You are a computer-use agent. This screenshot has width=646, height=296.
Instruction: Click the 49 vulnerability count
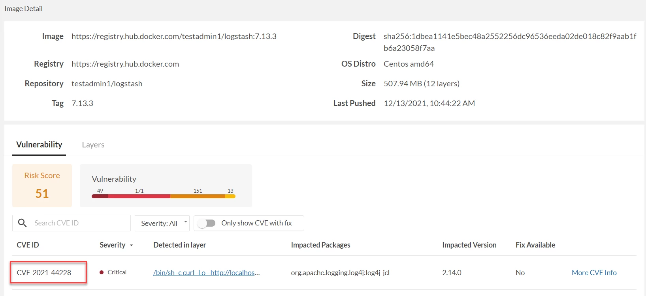pyautogui.click(x=100, y=191)
